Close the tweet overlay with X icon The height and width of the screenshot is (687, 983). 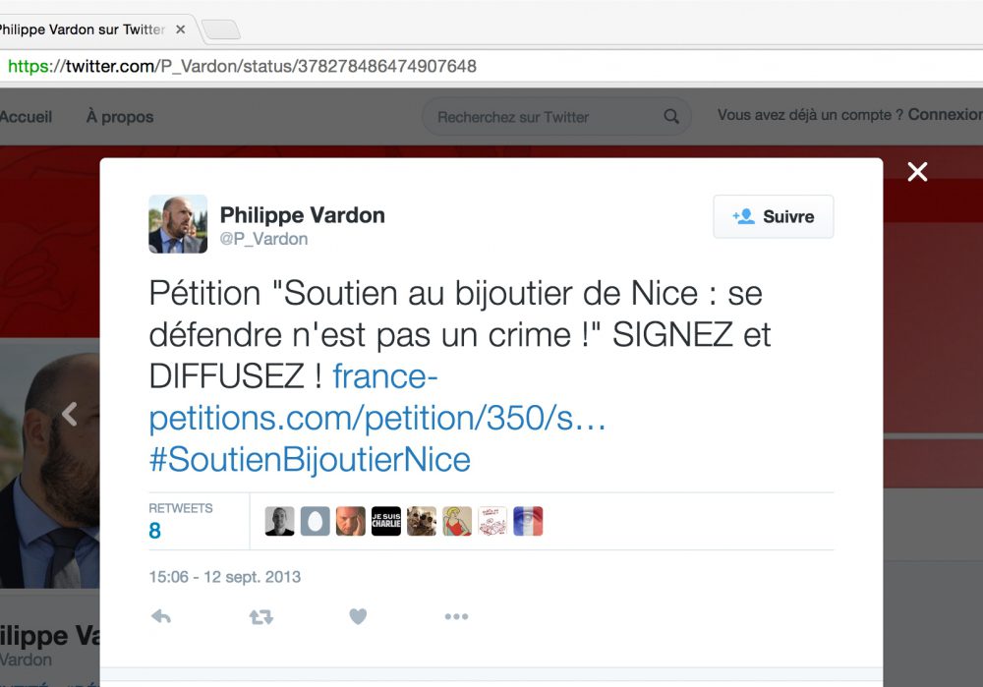click(x=917, y=172)
